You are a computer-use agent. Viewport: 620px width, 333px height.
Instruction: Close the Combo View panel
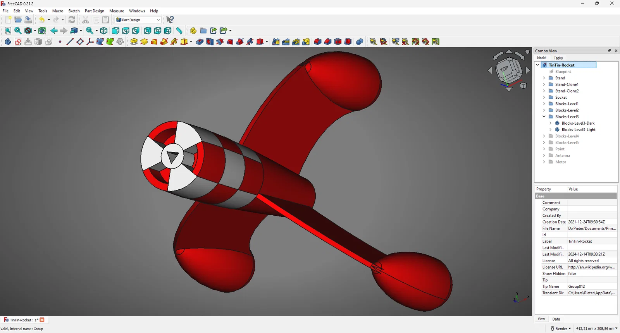click(x=616, y=51)
